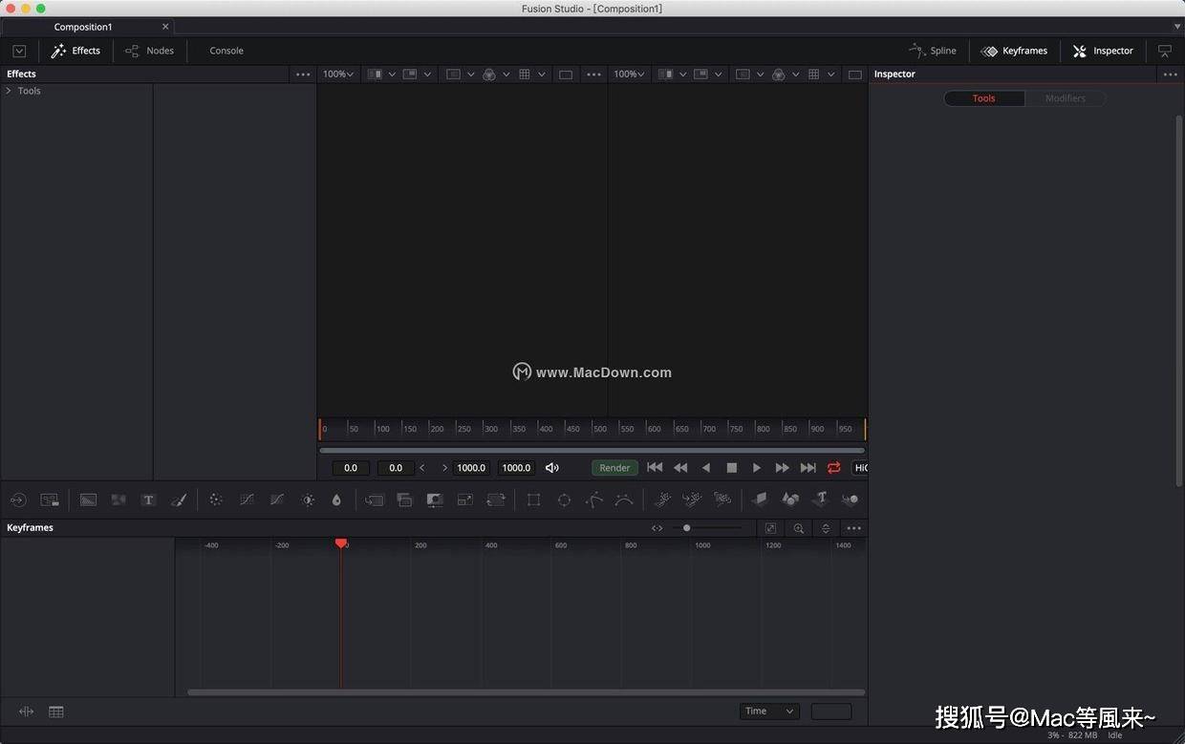Add a Color Curves node
Screen dimensions: 1185x744
[247, 500]
